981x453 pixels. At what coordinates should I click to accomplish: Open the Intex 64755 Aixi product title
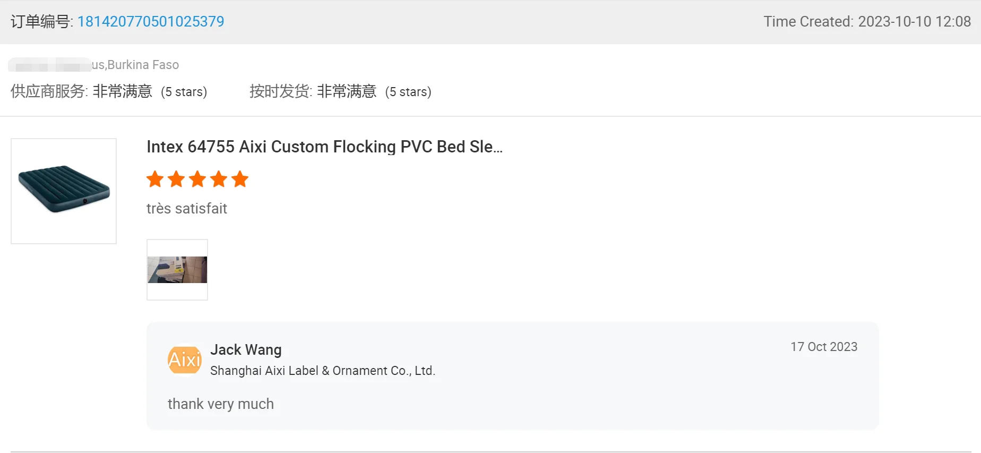pyautogui.click(x=324, y=147)
